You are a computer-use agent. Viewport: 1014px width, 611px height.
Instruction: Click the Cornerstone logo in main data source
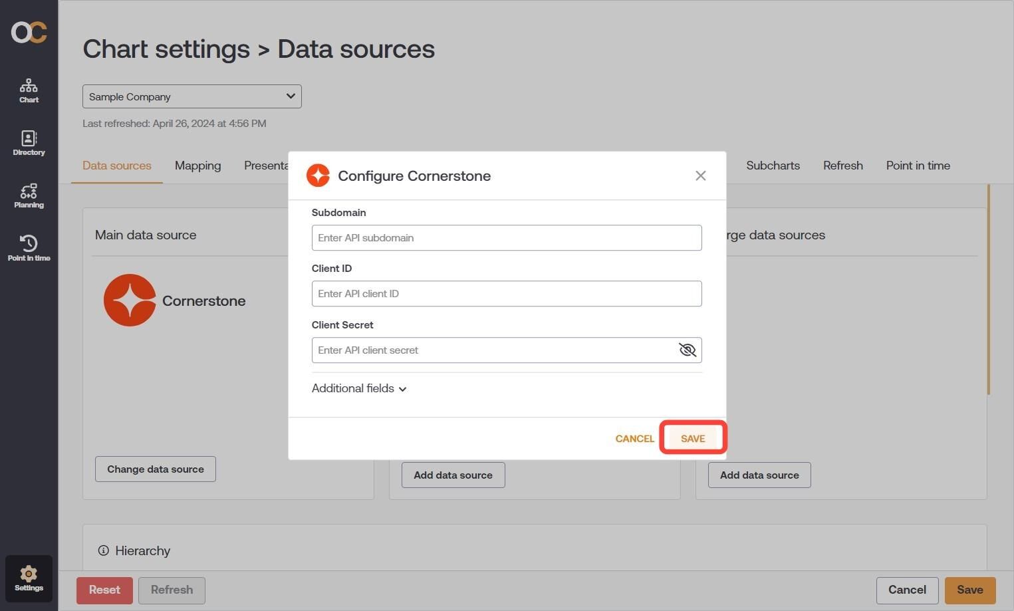(130, 301)
